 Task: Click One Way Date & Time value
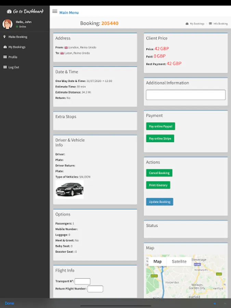[99, 81]
